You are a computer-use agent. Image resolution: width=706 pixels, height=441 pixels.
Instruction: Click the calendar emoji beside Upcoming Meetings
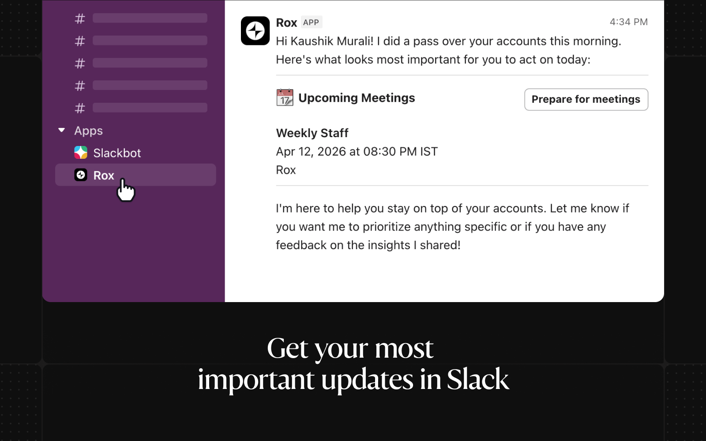coord(285,97)
